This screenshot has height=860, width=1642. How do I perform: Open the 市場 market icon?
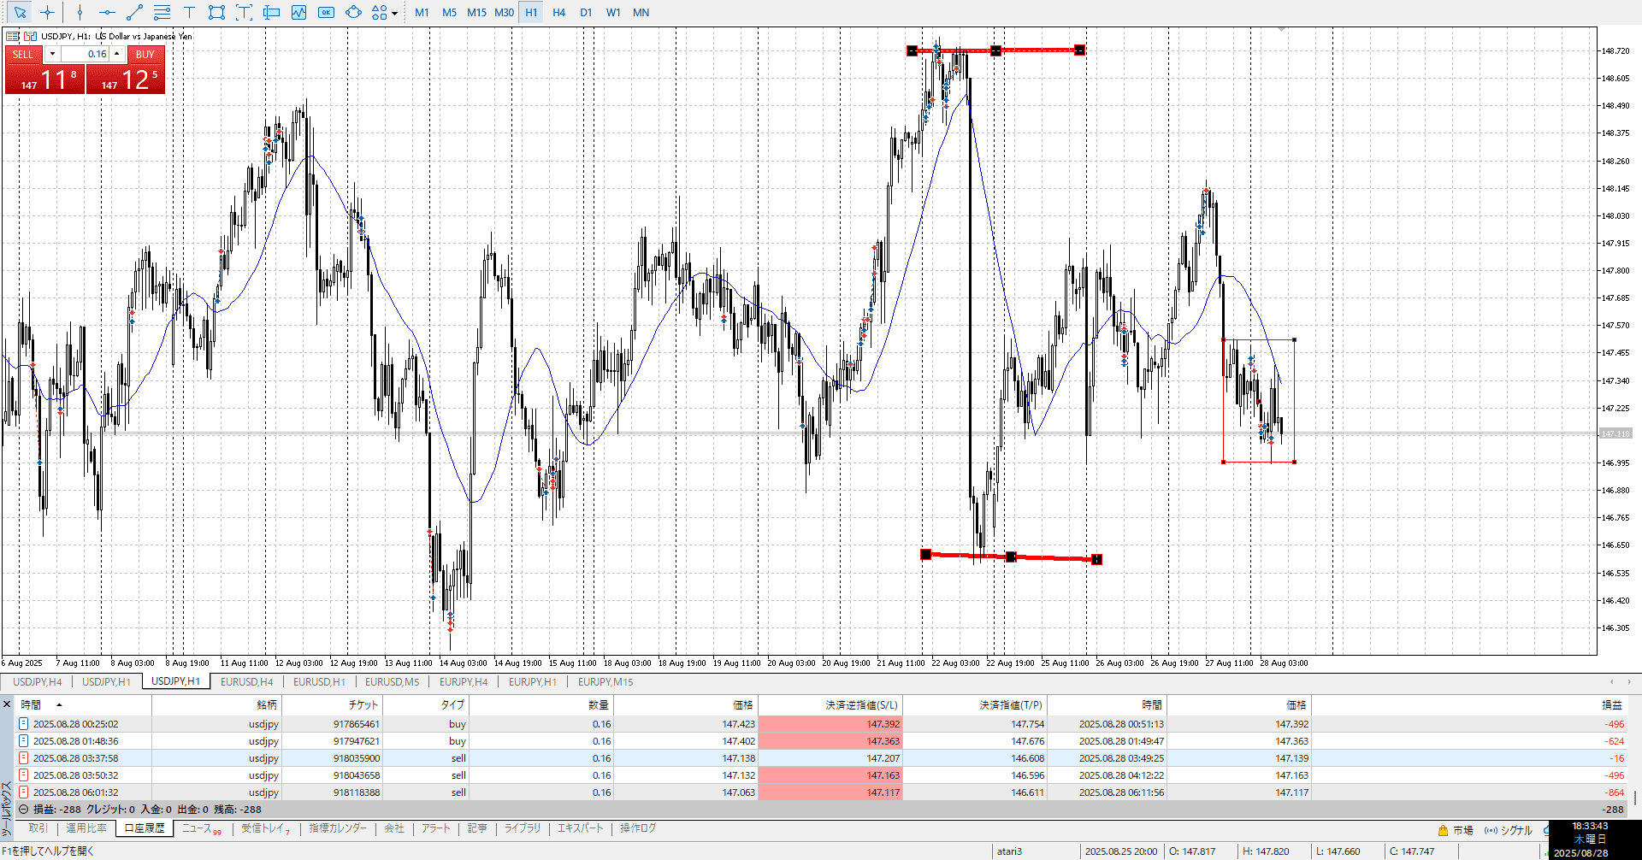coord(1456,830)
